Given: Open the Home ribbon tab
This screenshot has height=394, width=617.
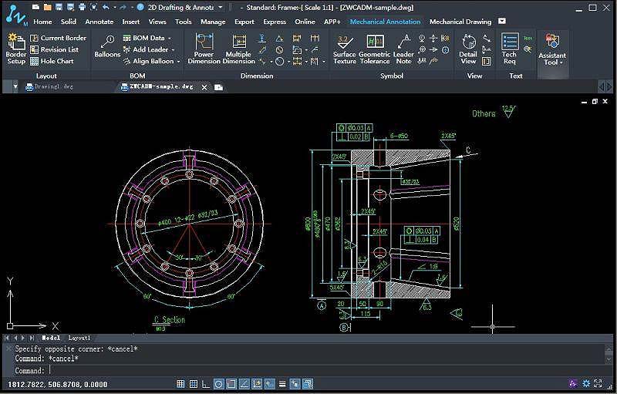Looking at the screenshot, I should pyautogui.click(x=42, y=22).
